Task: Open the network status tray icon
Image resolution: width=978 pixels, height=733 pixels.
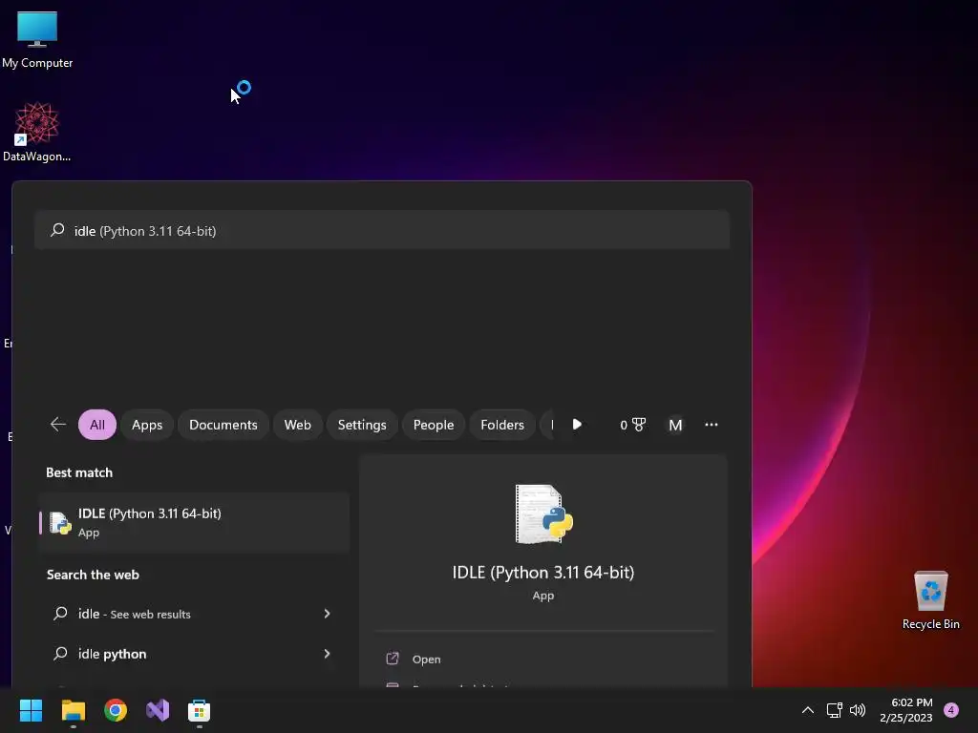Action: coord(834,710)
